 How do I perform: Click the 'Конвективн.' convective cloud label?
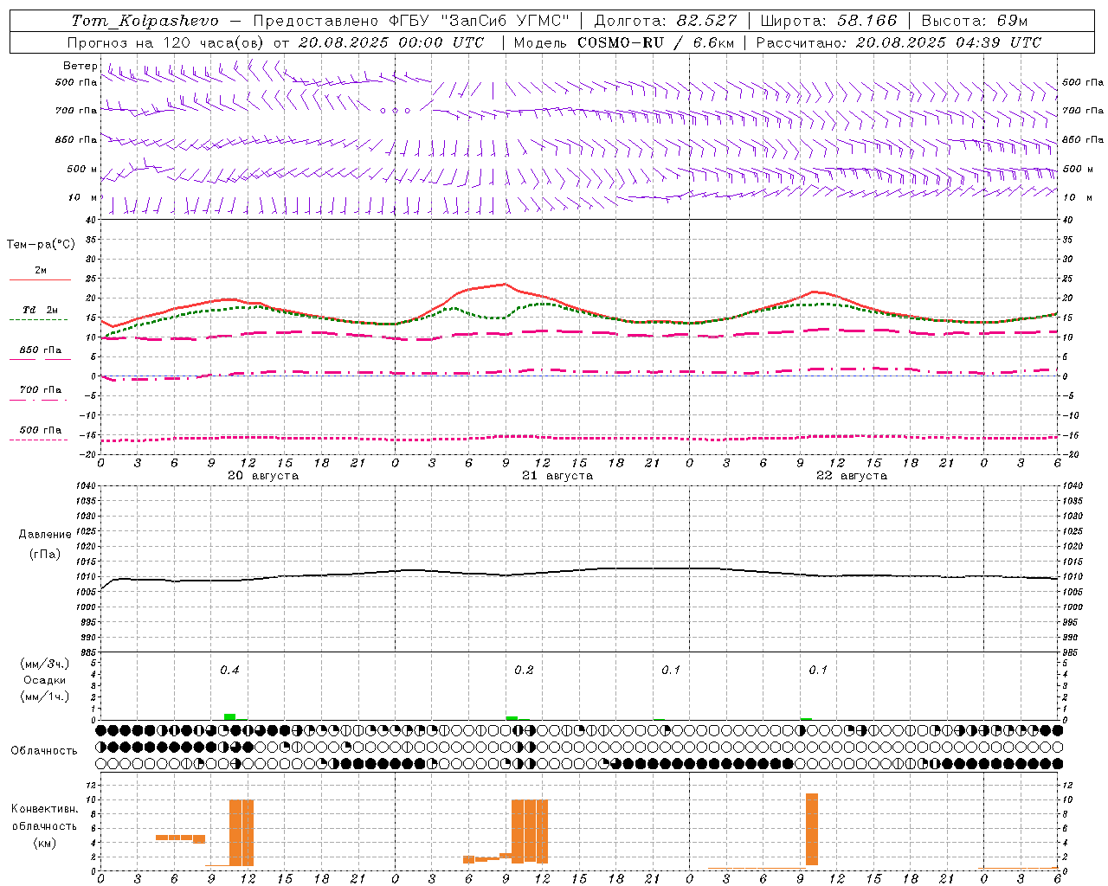click(44, 809)
